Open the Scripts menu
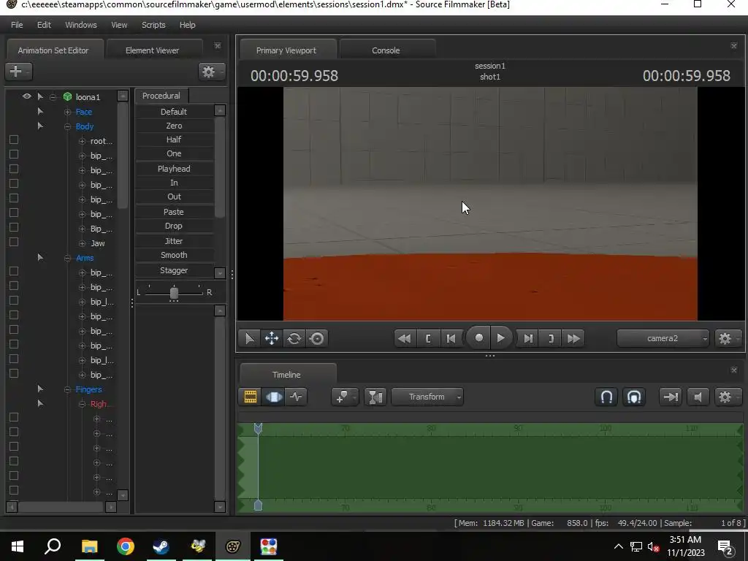 point(153,25)
